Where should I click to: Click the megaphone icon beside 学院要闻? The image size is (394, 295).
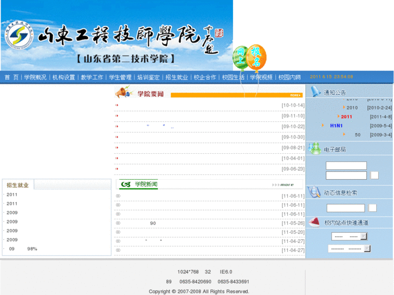pyautogui.click(x=124, y=93)
